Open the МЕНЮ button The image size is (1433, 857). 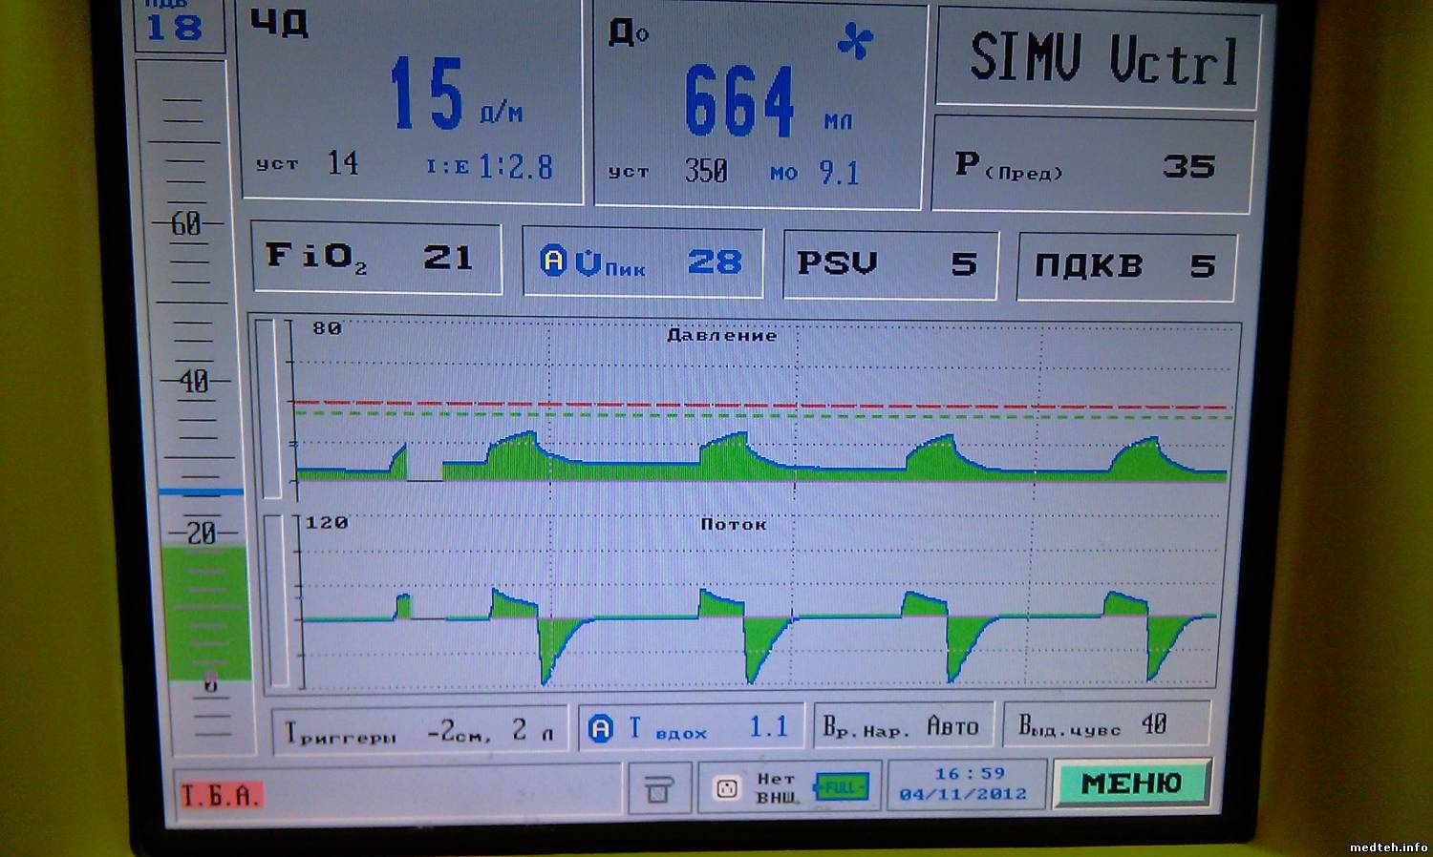coord(1131,784)
